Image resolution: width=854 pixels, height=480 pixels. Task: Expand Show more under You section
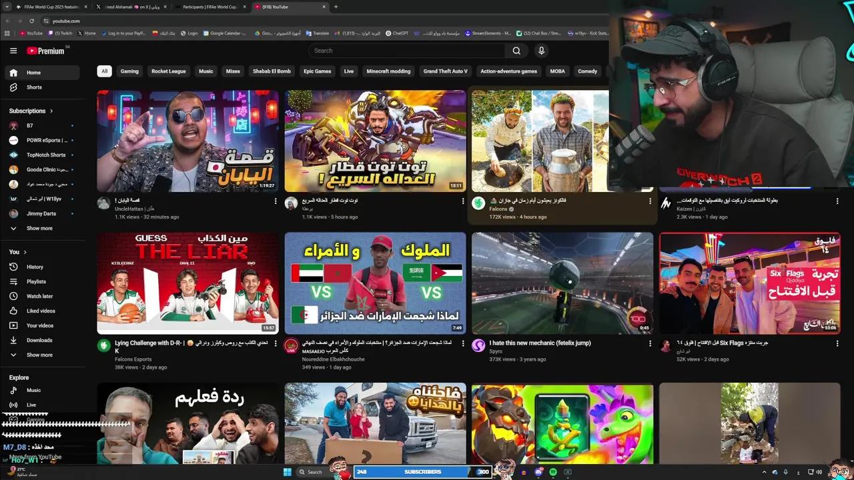click(42, 355)
